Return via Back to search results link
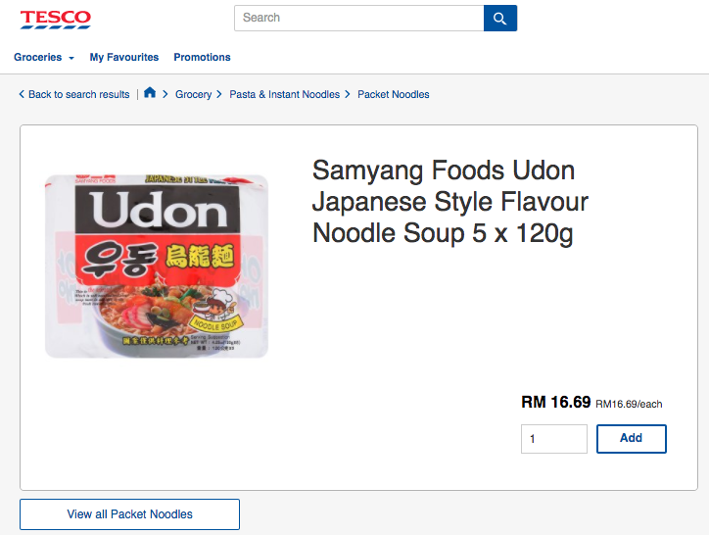The width and height of the screenshot is (709, 535). pos(78,95)
